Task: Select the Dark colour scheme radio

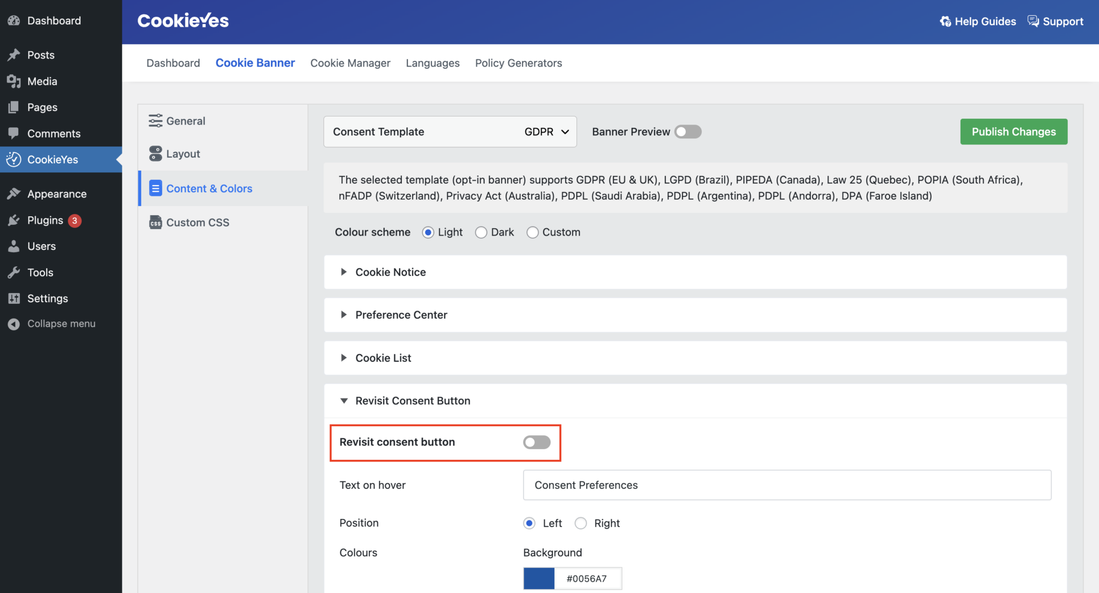Action: 481,232
